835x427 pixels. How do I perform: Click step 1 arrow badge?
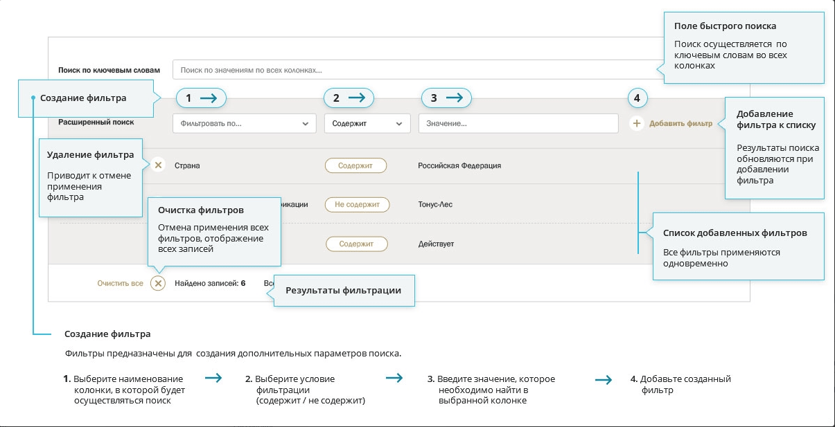pyautogui.click(x=202, y=98)
